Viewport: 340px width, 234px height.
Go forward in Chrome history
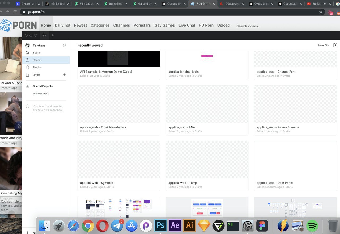(7, 12)
